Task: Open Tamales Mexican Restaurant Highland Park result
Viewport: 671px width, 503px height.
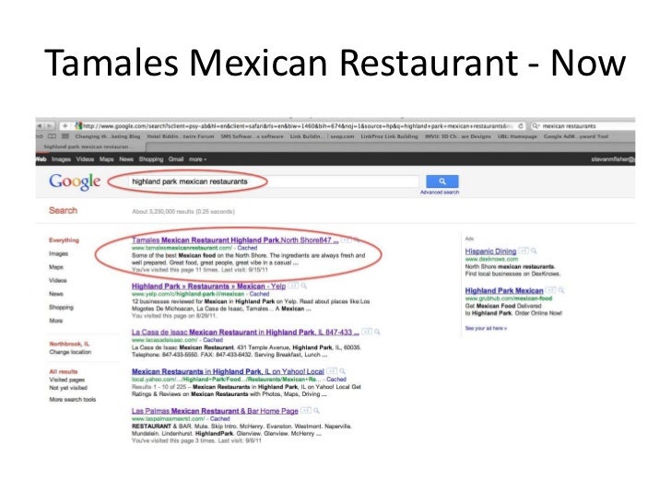Action: pos(235,240)
